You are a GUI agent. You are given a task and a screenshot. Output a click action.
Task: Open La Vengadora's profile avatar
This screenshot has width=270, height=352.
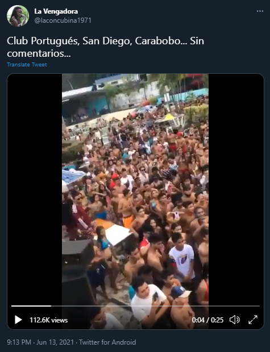(x=18, y=16)
